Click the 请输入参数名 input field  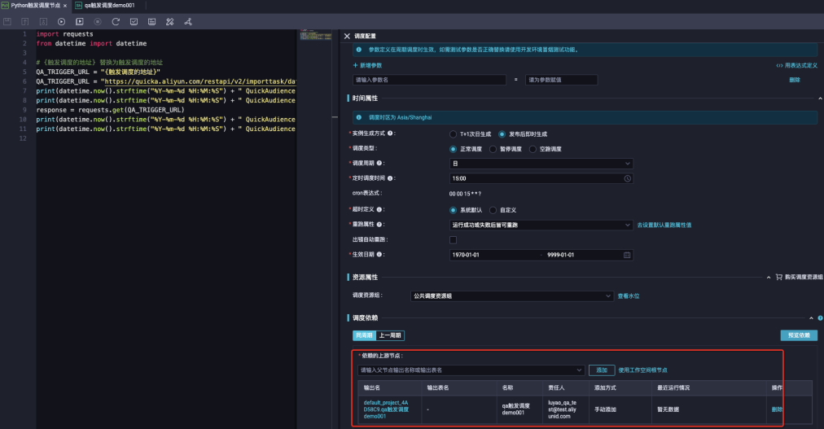click(x=429, y=80)
